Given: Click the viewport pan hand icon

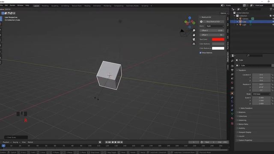Looking at the screenshot, I should 194,35.
